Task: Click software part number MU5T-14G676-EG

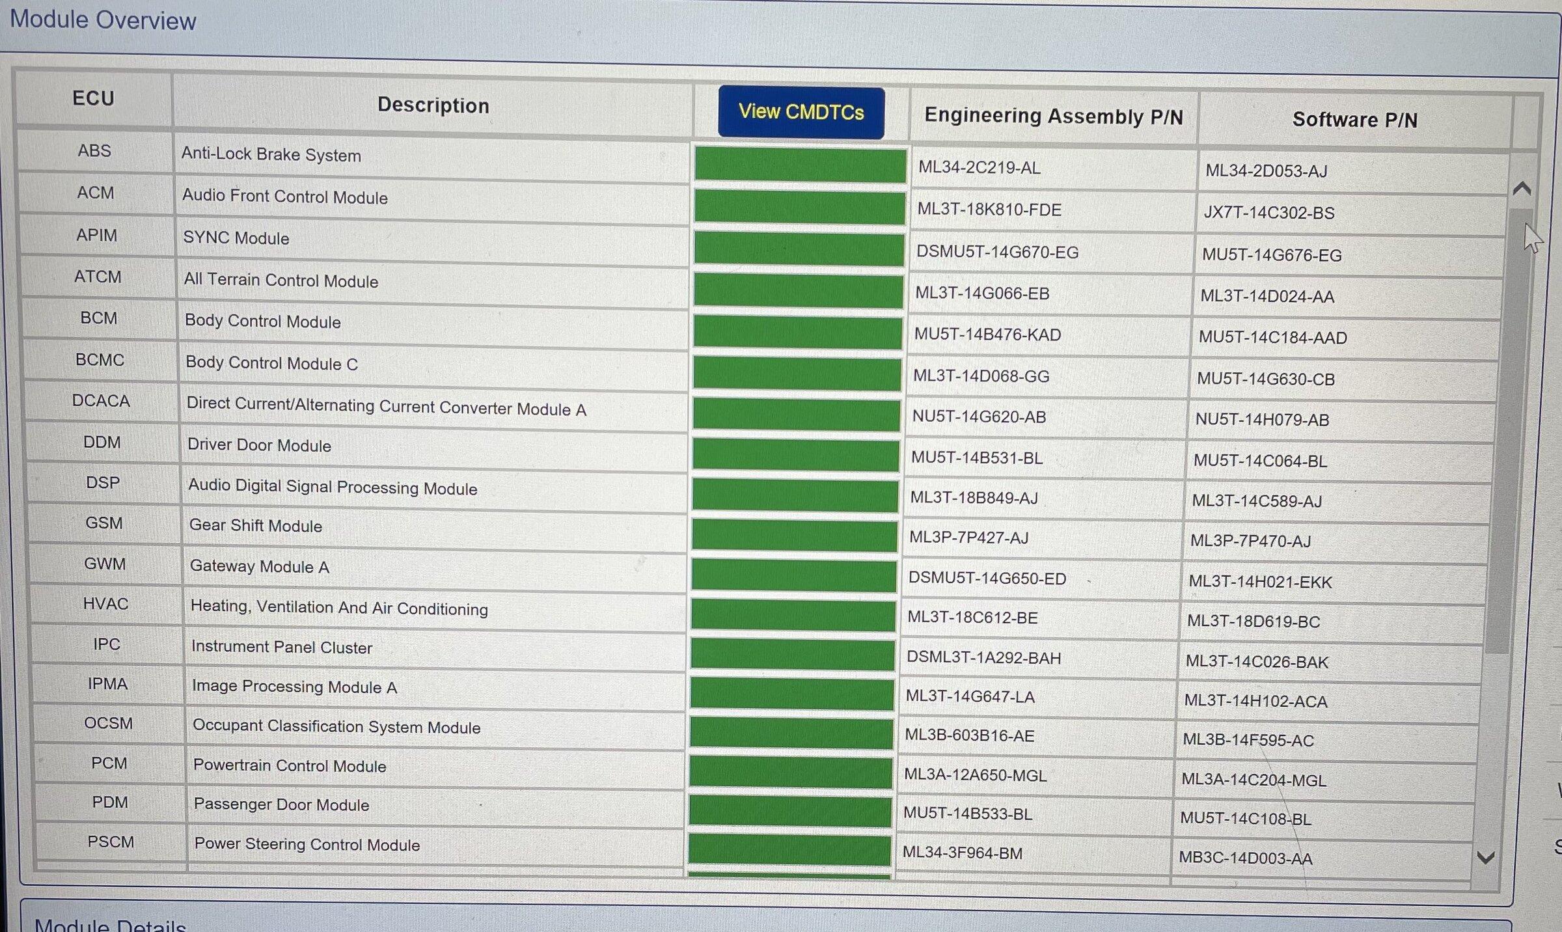Action: coord(1272,255)
